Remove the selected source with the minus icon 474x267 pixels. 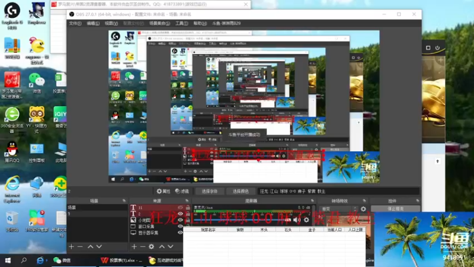[x=143, y=247]
